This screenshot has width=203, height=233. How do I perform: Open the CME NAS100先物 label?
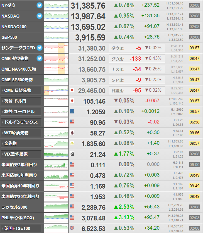click(19, 69)
